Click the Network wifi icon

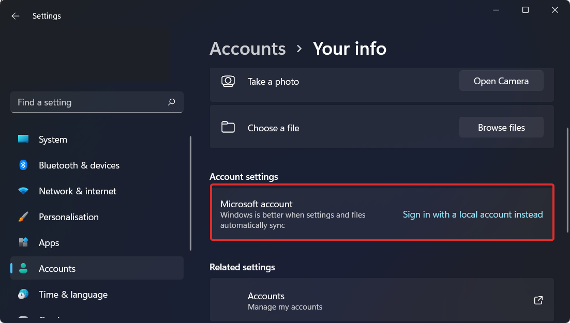click(23, 191)
